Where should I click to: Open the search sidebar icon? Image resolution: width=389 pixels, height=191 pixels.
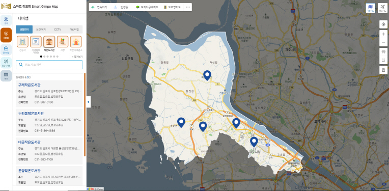point(6,20)
